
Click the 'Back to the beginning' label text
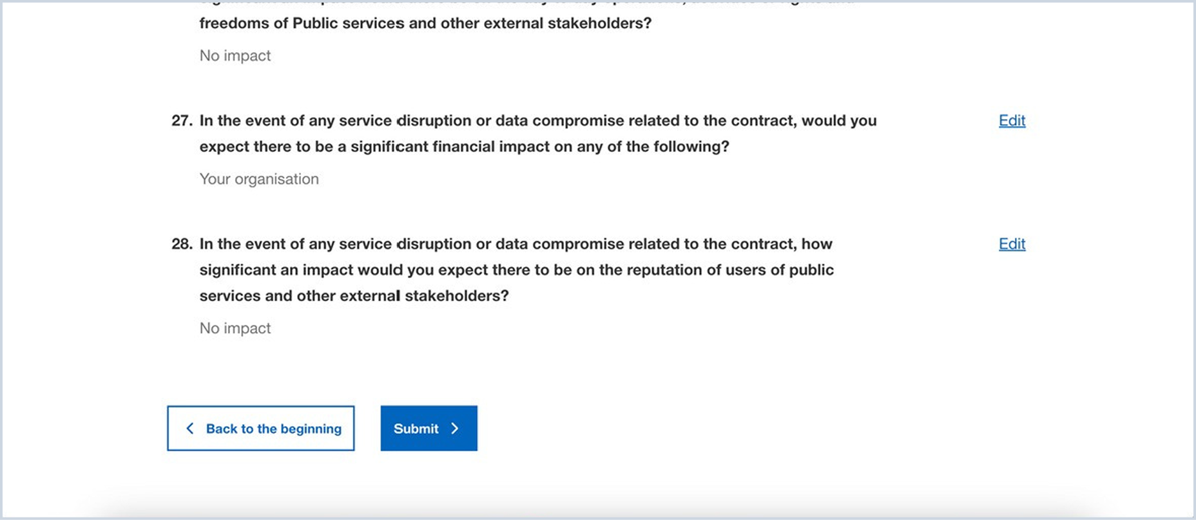pyautogui.click(x=274, y=429)
